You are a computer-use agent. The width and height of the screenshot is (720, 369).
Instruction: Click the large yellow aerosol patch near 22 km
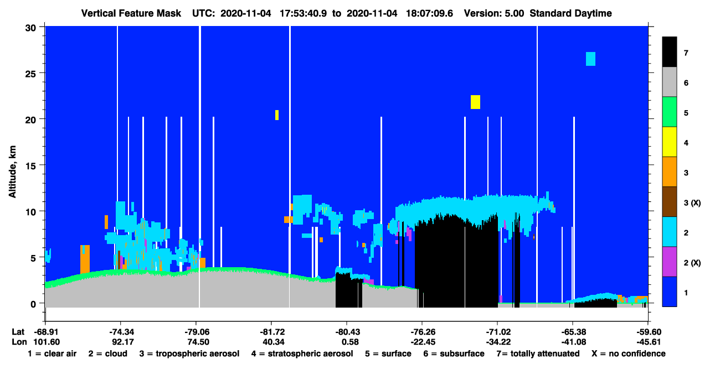click(x=475, y=102)
